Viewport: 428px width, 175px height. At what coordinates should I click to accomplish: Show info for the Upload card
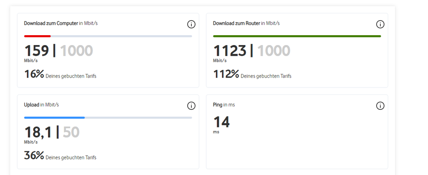(191, 106)
